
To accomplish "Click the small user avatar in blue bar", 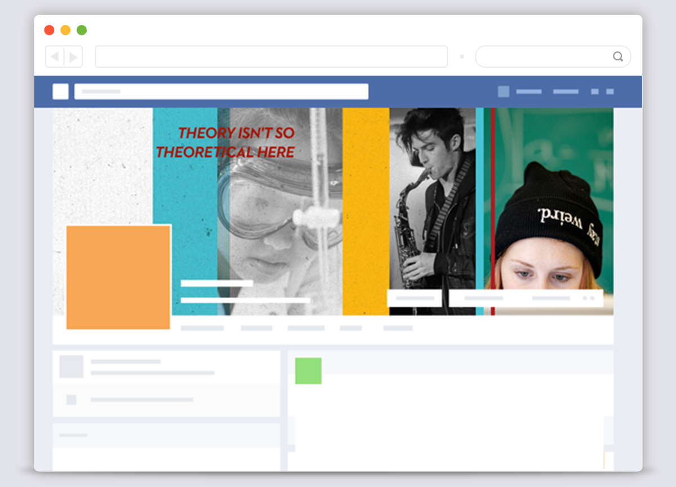I will [x=504, y=91].
